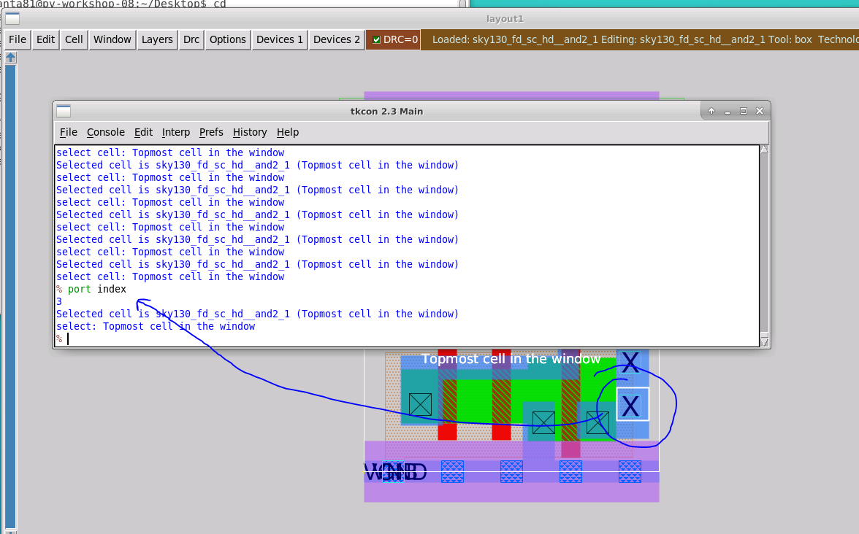Open the File menu in layout1 window
The width and height of the screenshot is (859, 534).
[18, 39]
